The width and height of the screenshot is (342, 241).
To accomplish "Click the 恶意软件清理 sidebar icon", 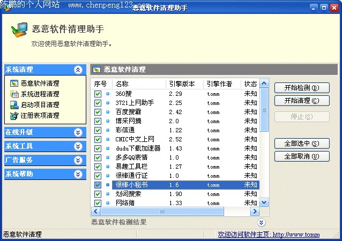I will [14, 83].
